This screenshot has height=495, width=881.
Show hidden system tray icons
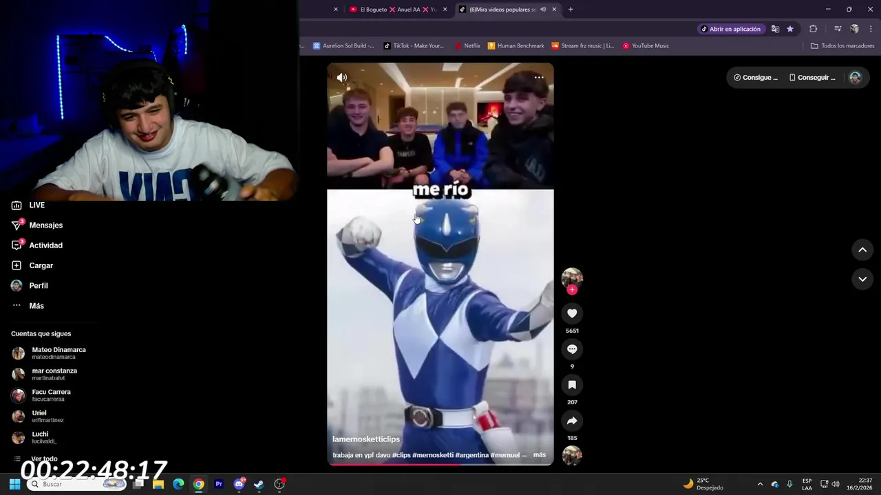[x=760, y=484]
